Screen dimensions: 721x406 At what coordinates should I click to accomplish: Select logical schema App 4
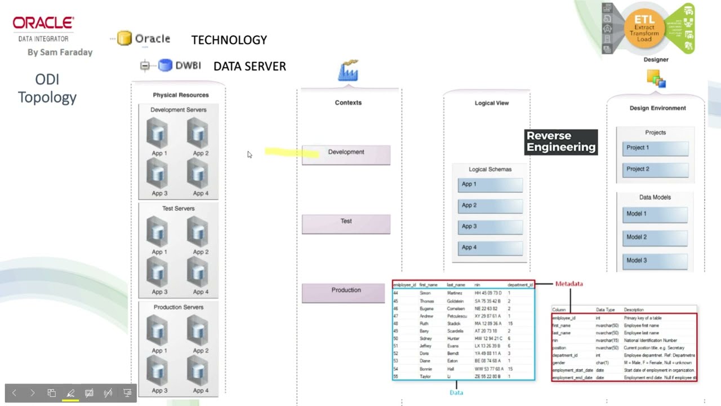click(x=490, y=248)
